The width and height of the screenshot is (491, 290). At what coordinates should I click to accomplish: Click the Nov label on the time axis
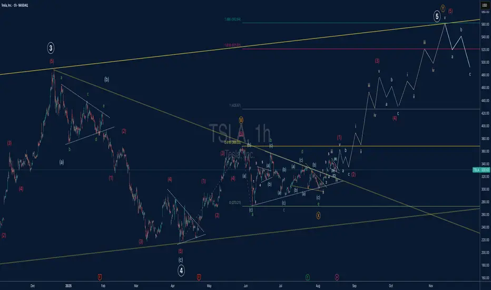pyautogui.click(x=430, y=286)
